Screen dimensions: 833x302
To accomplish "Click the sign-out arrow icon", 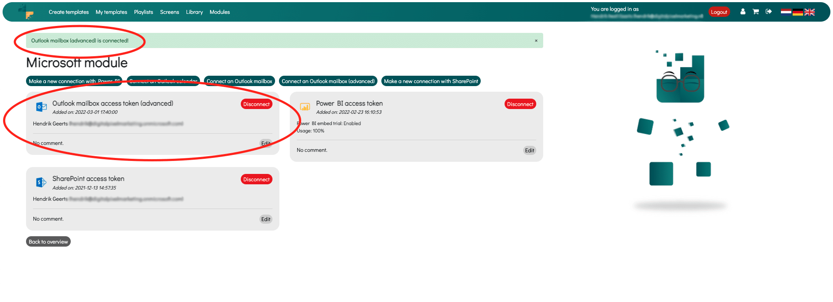I will click(769, 12).
